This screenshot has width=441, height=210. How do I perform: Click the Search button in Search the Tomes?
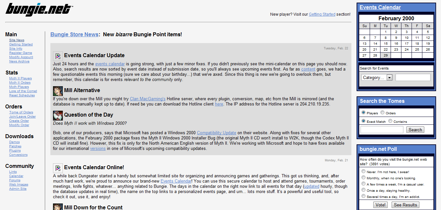point(415,130)
